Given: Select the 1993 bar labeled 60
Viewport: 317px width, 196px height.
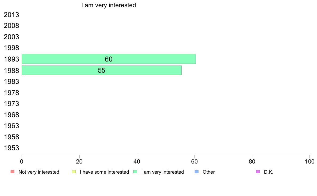Looking at the screenshot, I should coord(109,59).
